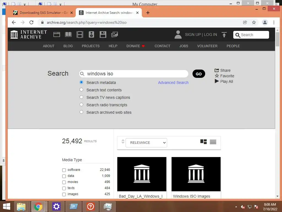Click the page scroll-down arrow

pos(277,196)
